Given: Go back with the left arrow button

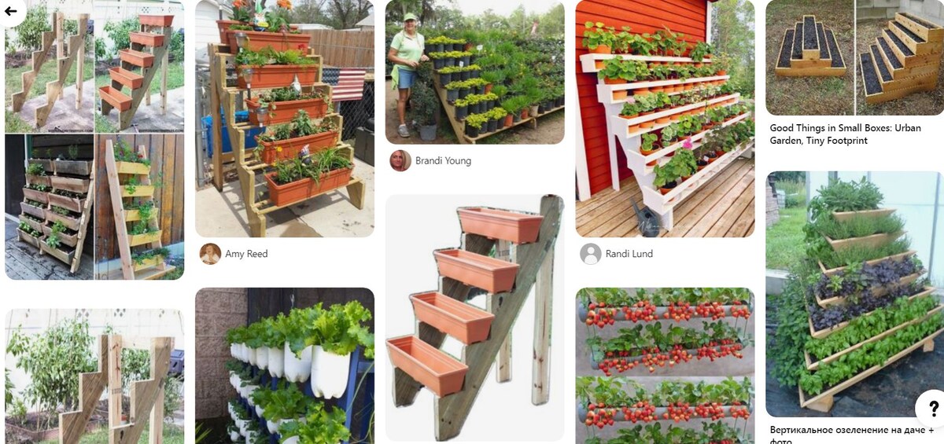Looking at the screenshot, I should click(12, 11).
